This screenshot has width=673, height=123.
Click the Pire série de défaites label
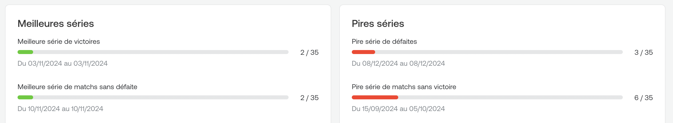click(384, 42)
